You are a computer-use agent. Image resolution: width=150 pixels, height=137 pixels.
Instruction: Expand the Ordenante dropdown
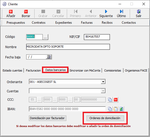(103, 82)
